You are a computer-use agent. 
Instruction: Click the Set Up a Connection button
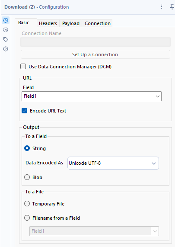click(x=95, y=55)
